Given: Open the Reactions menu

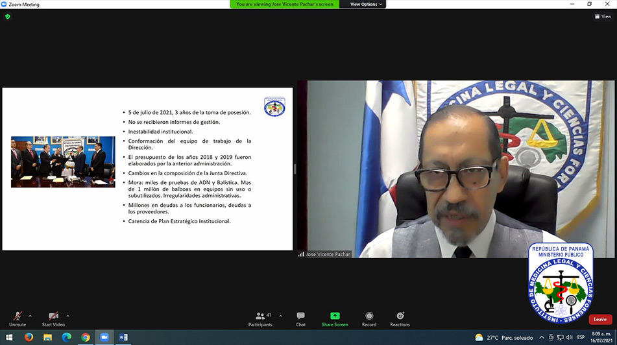Looking at the screenshot, I should pyautogui.click(x=400, y=319).
